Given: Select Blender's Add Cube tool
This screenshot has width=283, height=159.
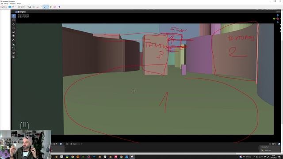Looking at the screenshot, I should tap(14, 49).
